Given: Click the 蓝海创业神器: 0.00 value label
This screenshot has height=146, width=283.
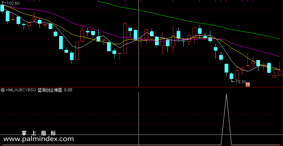Looking at the screenshot, I should point(55,90).
